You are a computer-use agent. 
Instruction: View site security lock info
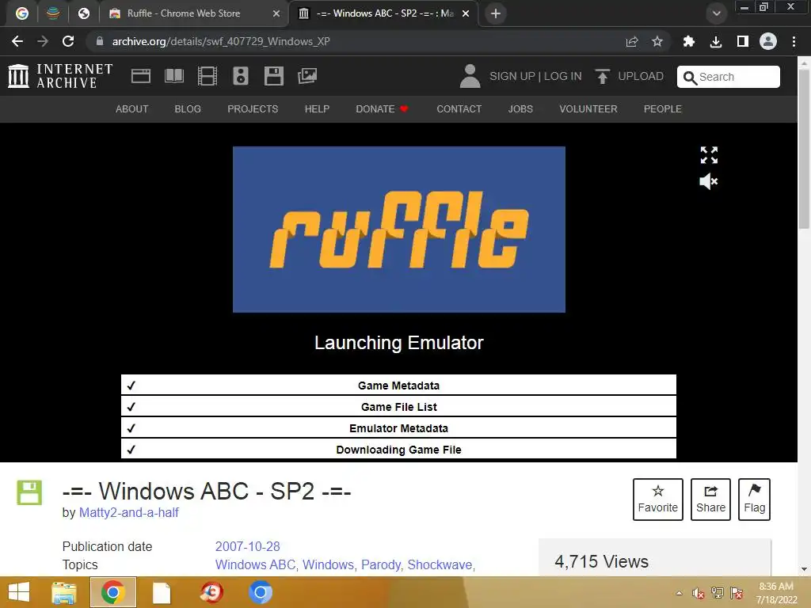pos(100,41)
